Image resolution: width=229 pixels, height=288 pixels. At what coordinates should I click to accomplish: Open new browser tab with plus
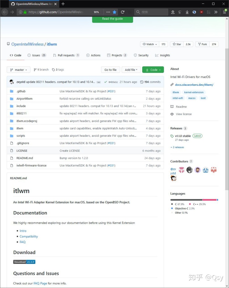click(x=63, y=4)
